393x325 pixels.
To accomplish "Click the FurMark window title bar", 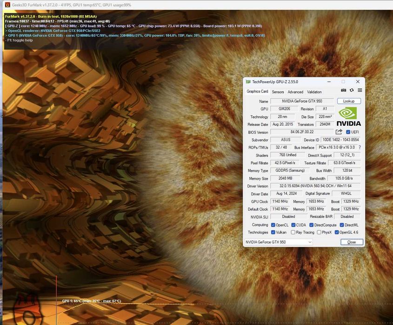I will pyautogui.click(x=198, y=5).
